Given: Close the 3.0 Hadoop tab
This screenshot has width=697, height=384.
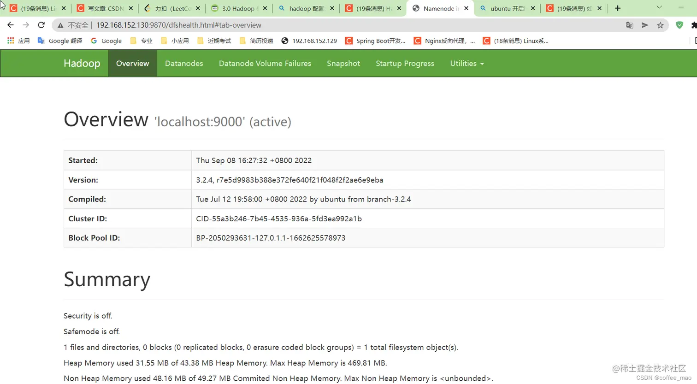Looking at the screenshot, I should click(265, 8).
